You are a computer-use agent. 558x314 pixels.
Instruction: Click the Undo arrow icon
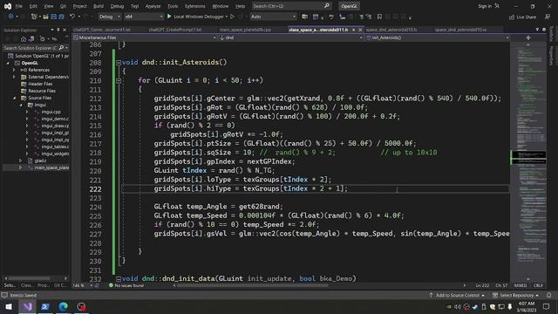click(x=72, y=17)
